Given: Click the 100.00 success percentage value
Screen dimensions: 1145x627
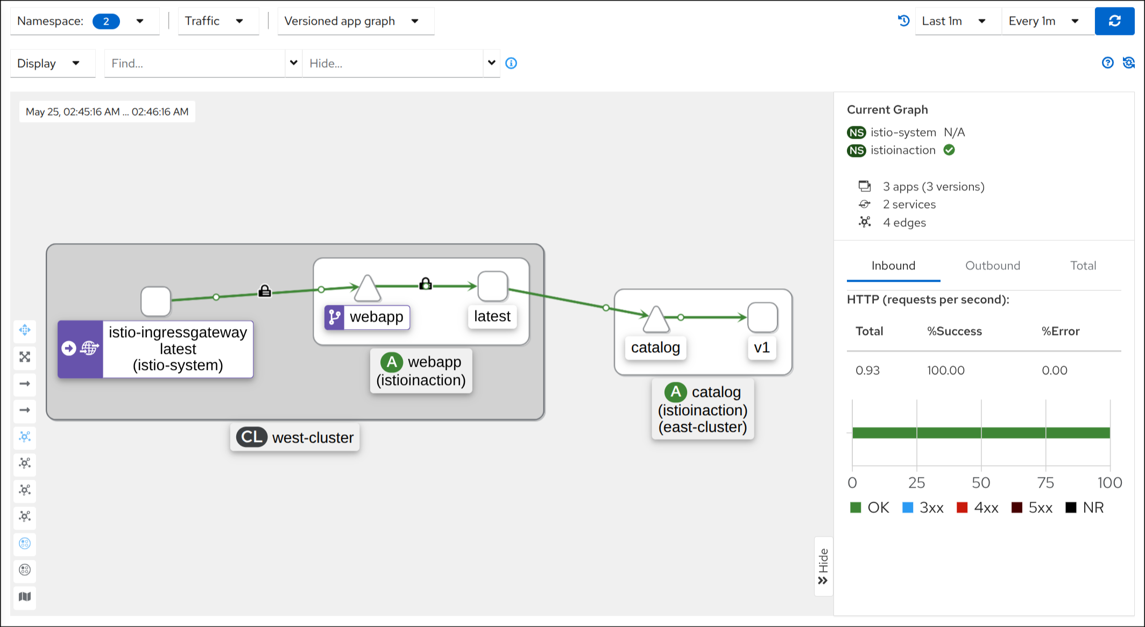Looking at the screenshot, I should 945,370.
